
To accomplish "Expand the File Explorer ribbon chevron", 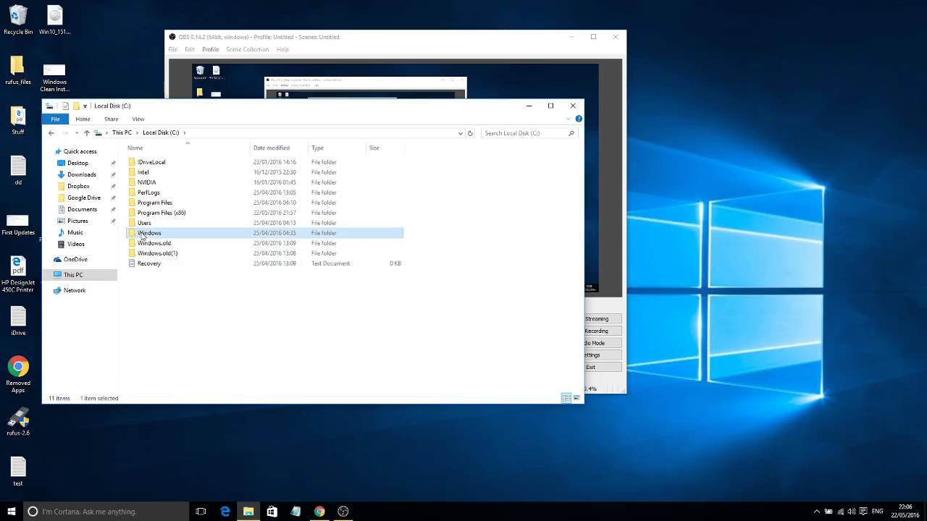I will tap(569, 119).
